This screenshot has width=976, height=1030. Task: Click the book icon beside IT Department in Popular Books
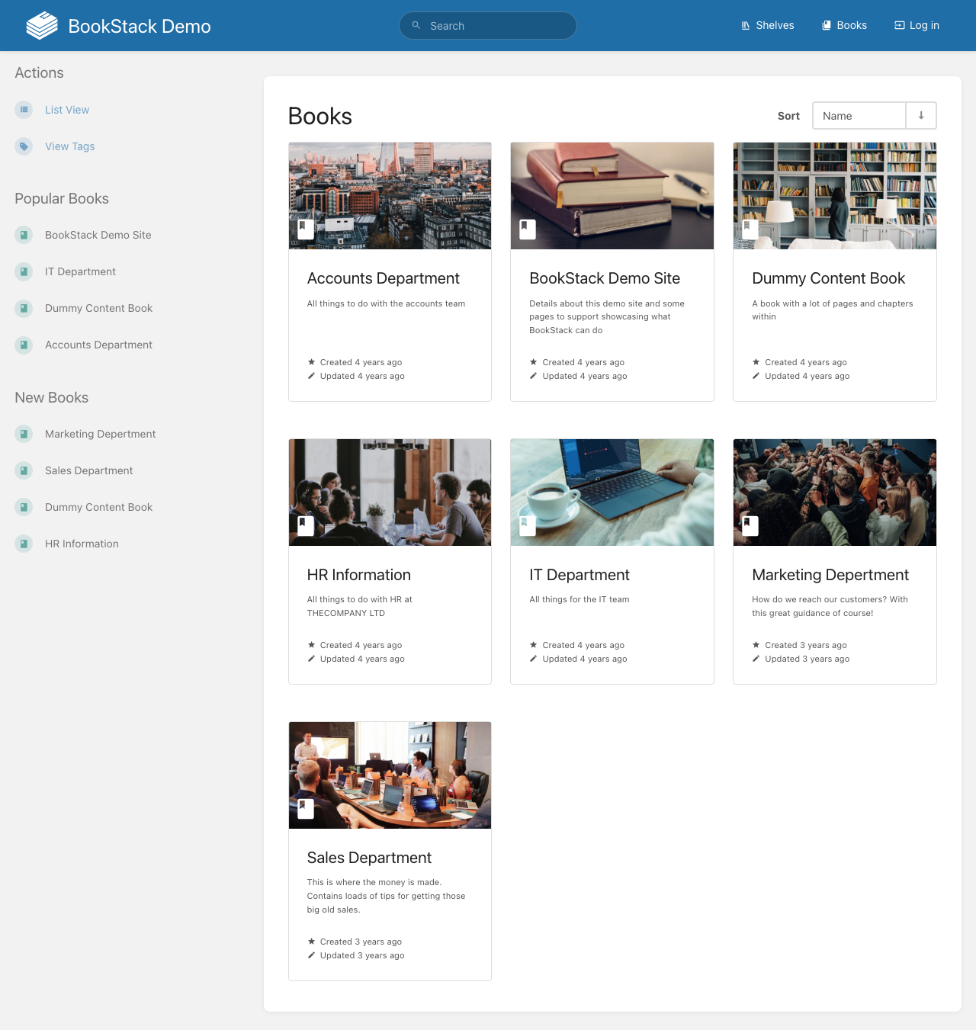coord(24,271)
